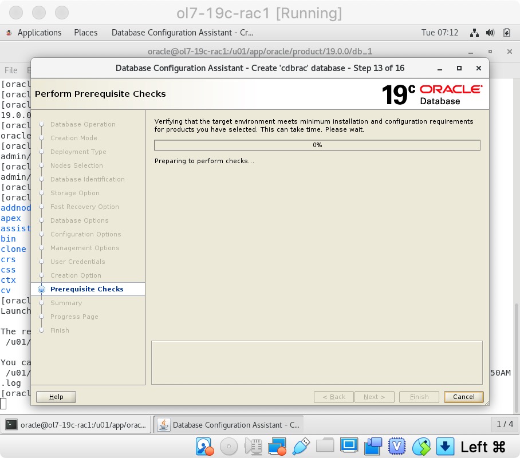
Task: Open the Database Configuration Assistant panel menu
Action: (182, 33)
